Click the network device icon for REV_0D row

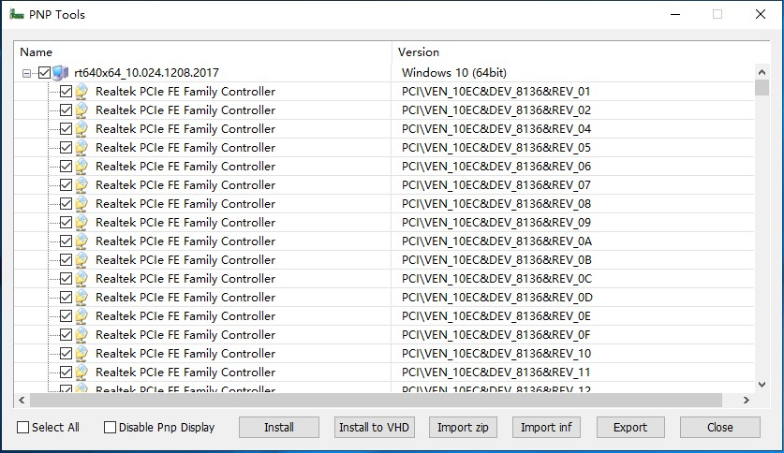pos(82,298)
